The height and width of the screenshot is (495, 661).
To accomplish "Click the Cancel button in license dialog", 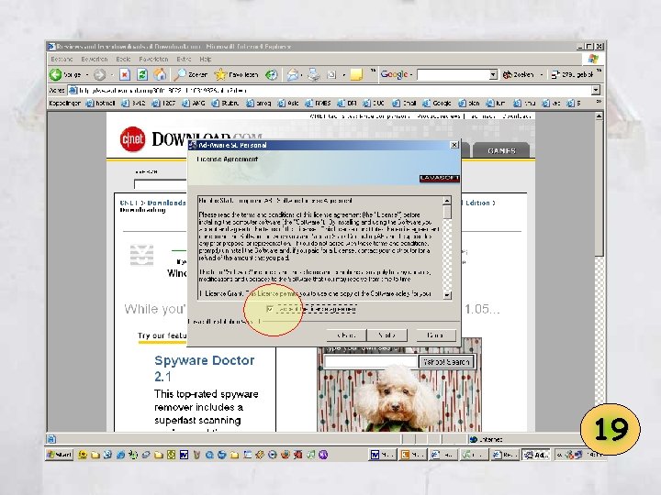I will point(435,335).
